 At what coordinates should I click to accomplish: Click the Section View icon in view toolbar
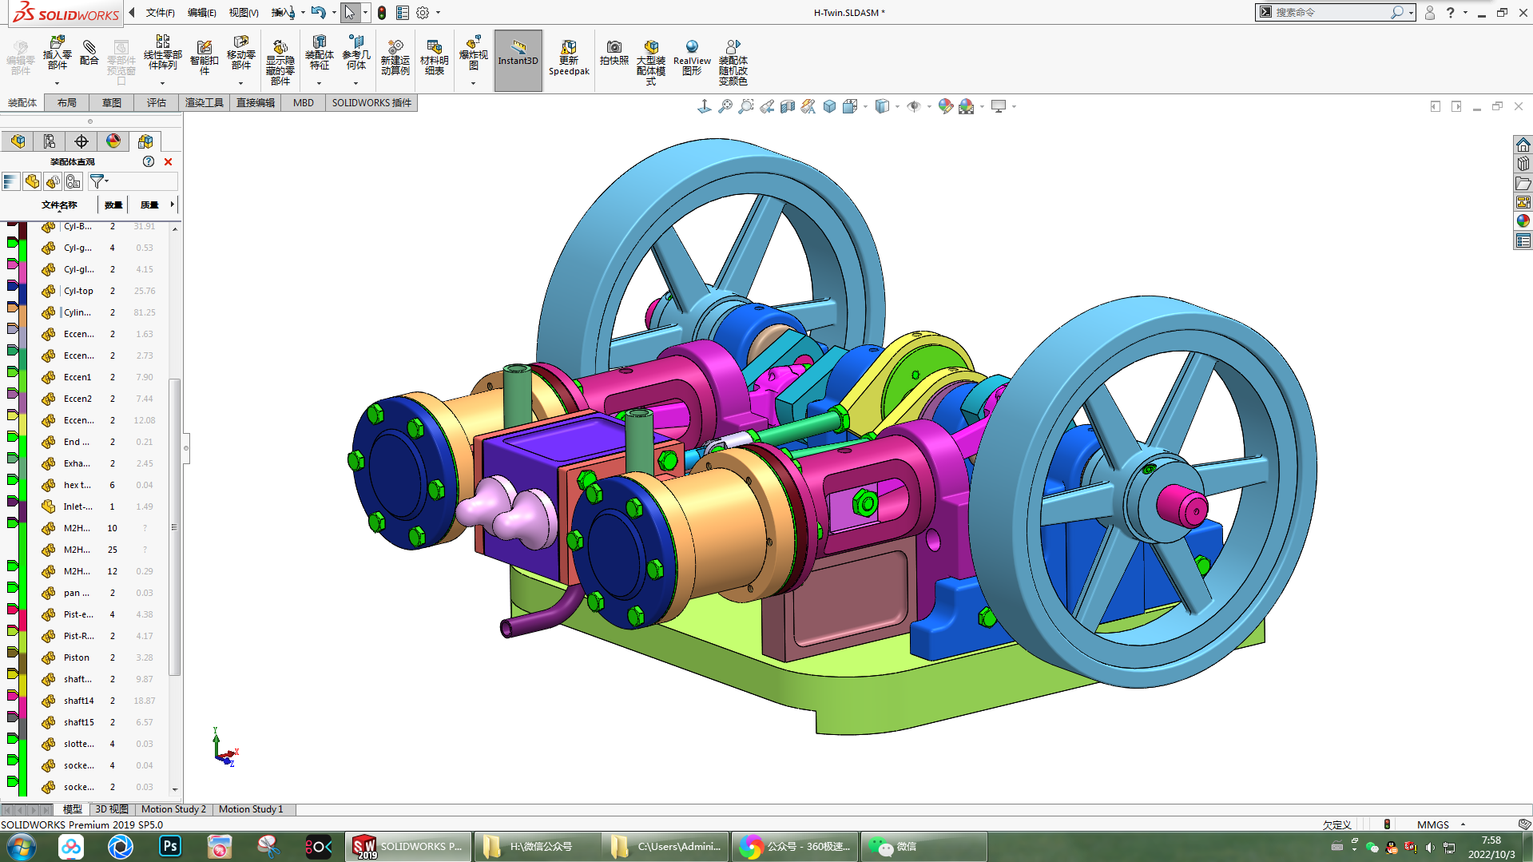point(787,106)
